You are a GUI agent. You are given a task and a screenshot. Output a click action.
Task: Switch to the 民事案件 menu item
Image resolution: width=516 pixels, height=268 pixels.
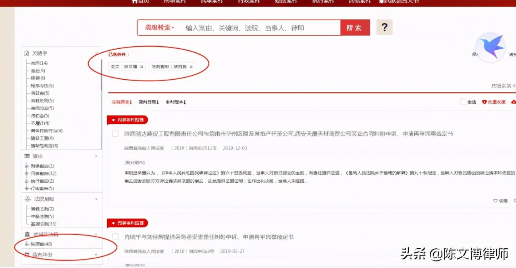(212, 2)
